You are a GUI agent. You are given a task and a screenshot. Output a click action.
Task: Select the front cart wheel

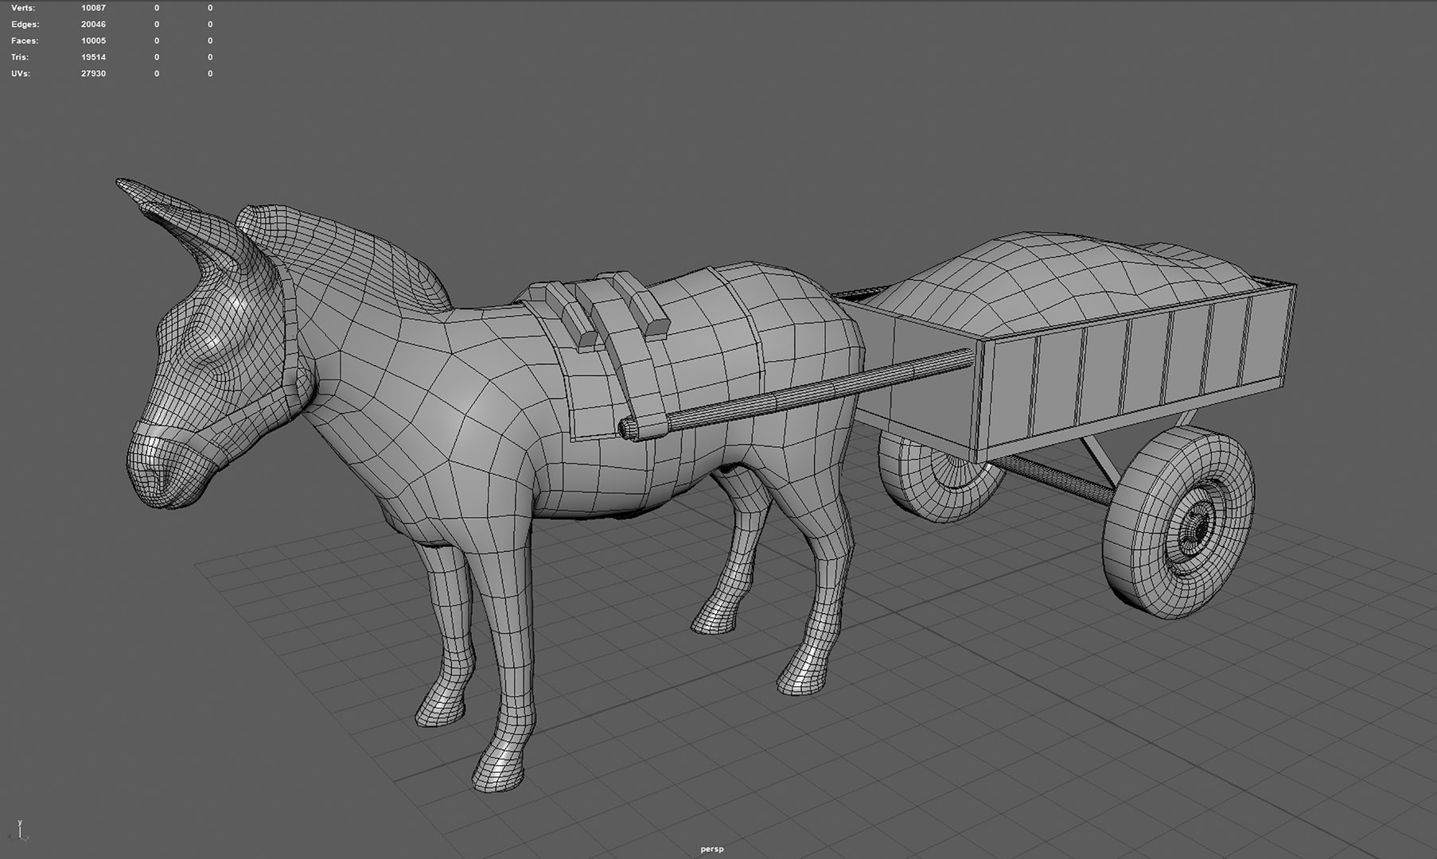pyautogui.click(x=1178, y=521)
